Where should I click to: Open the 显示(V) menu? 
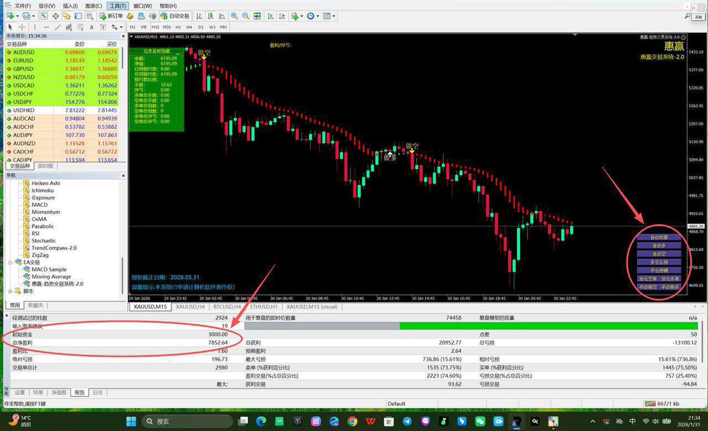47,6
